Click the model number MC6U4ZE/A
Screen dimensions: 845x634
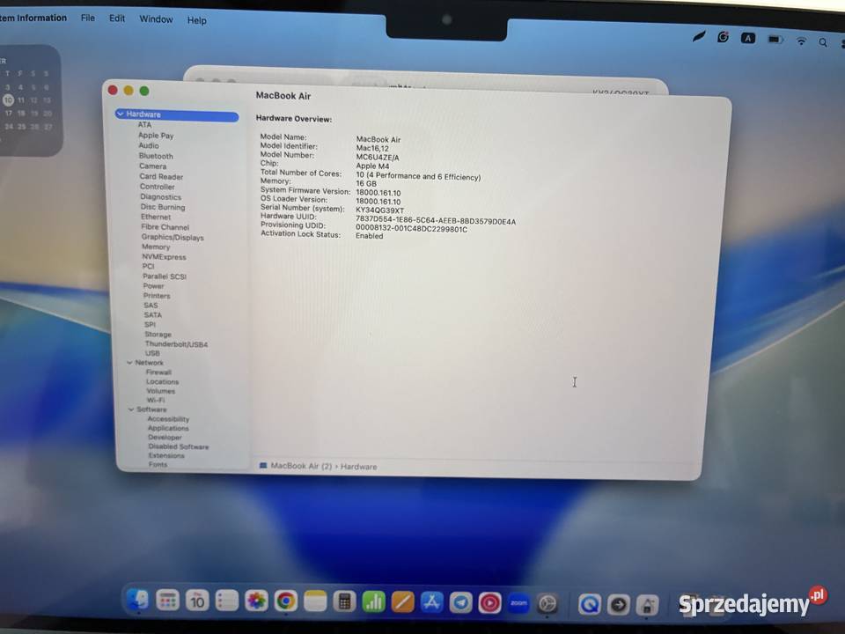point(378,158)
